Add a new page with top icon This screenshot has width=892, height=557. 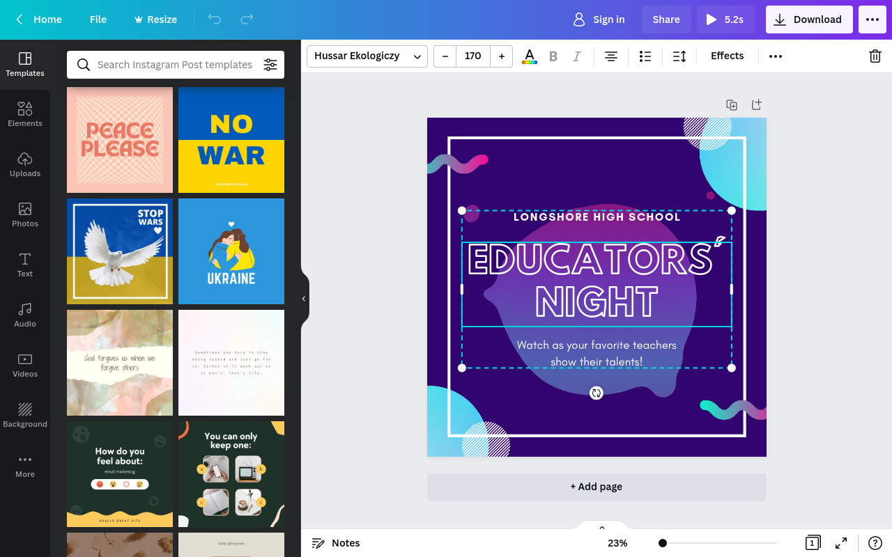(757, 104)
